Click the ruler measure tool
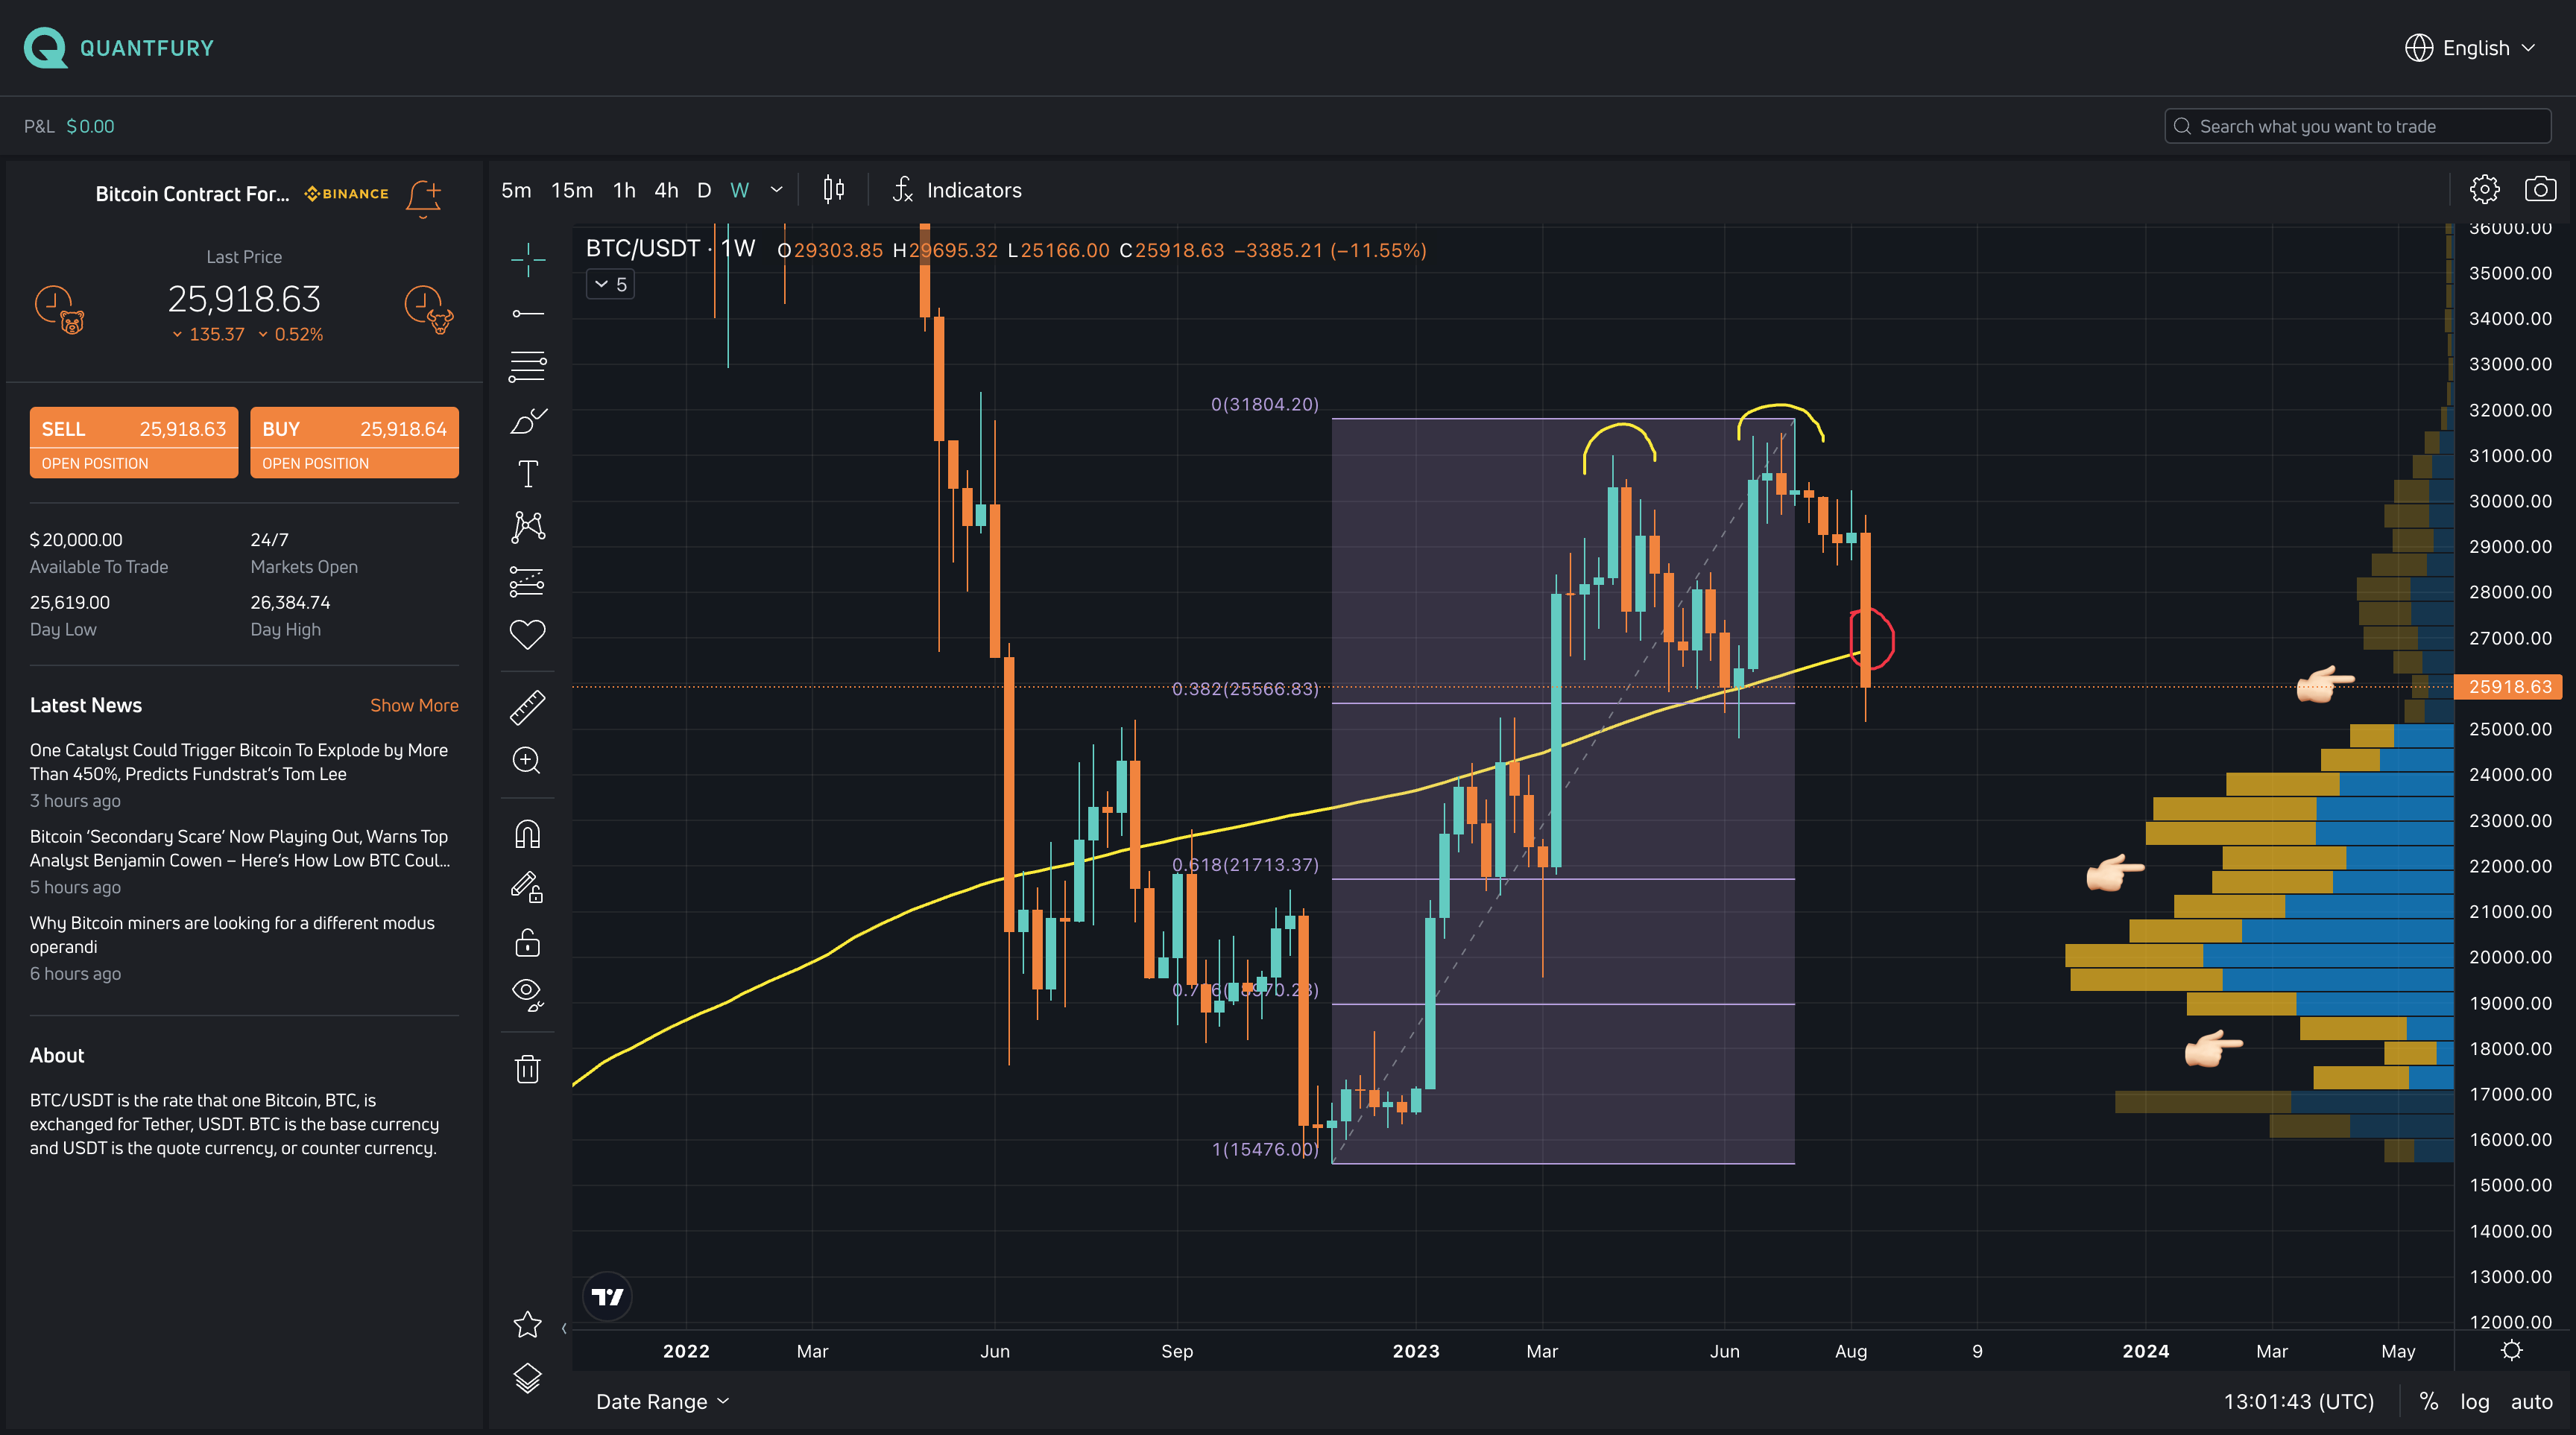 (527, 708)
